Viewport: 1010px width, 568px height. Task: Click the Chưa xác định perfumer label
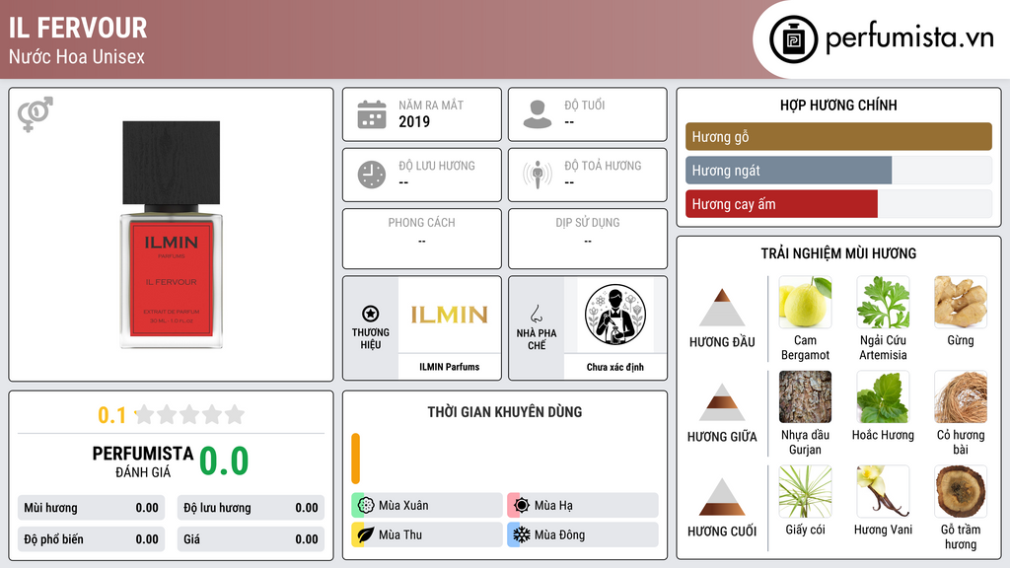tap(615, 367)
